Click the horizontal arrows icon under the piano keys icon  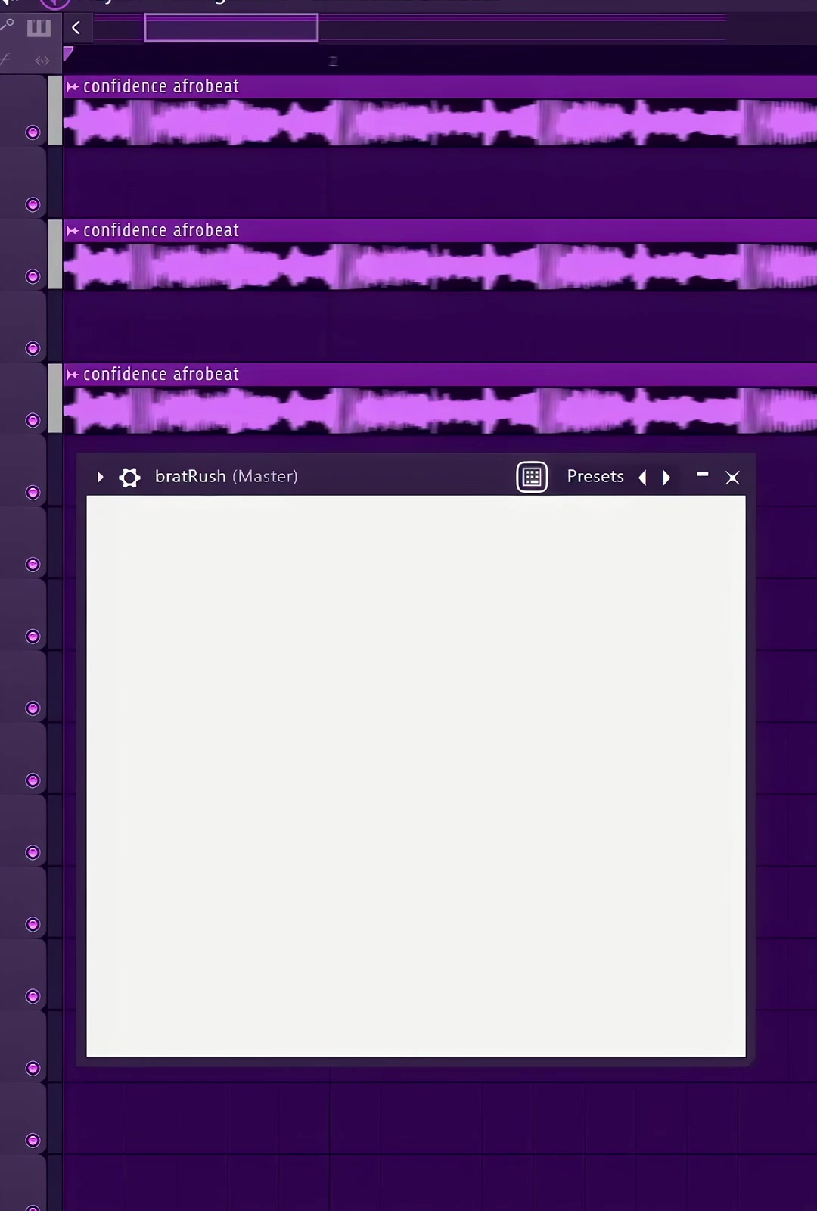42,61
